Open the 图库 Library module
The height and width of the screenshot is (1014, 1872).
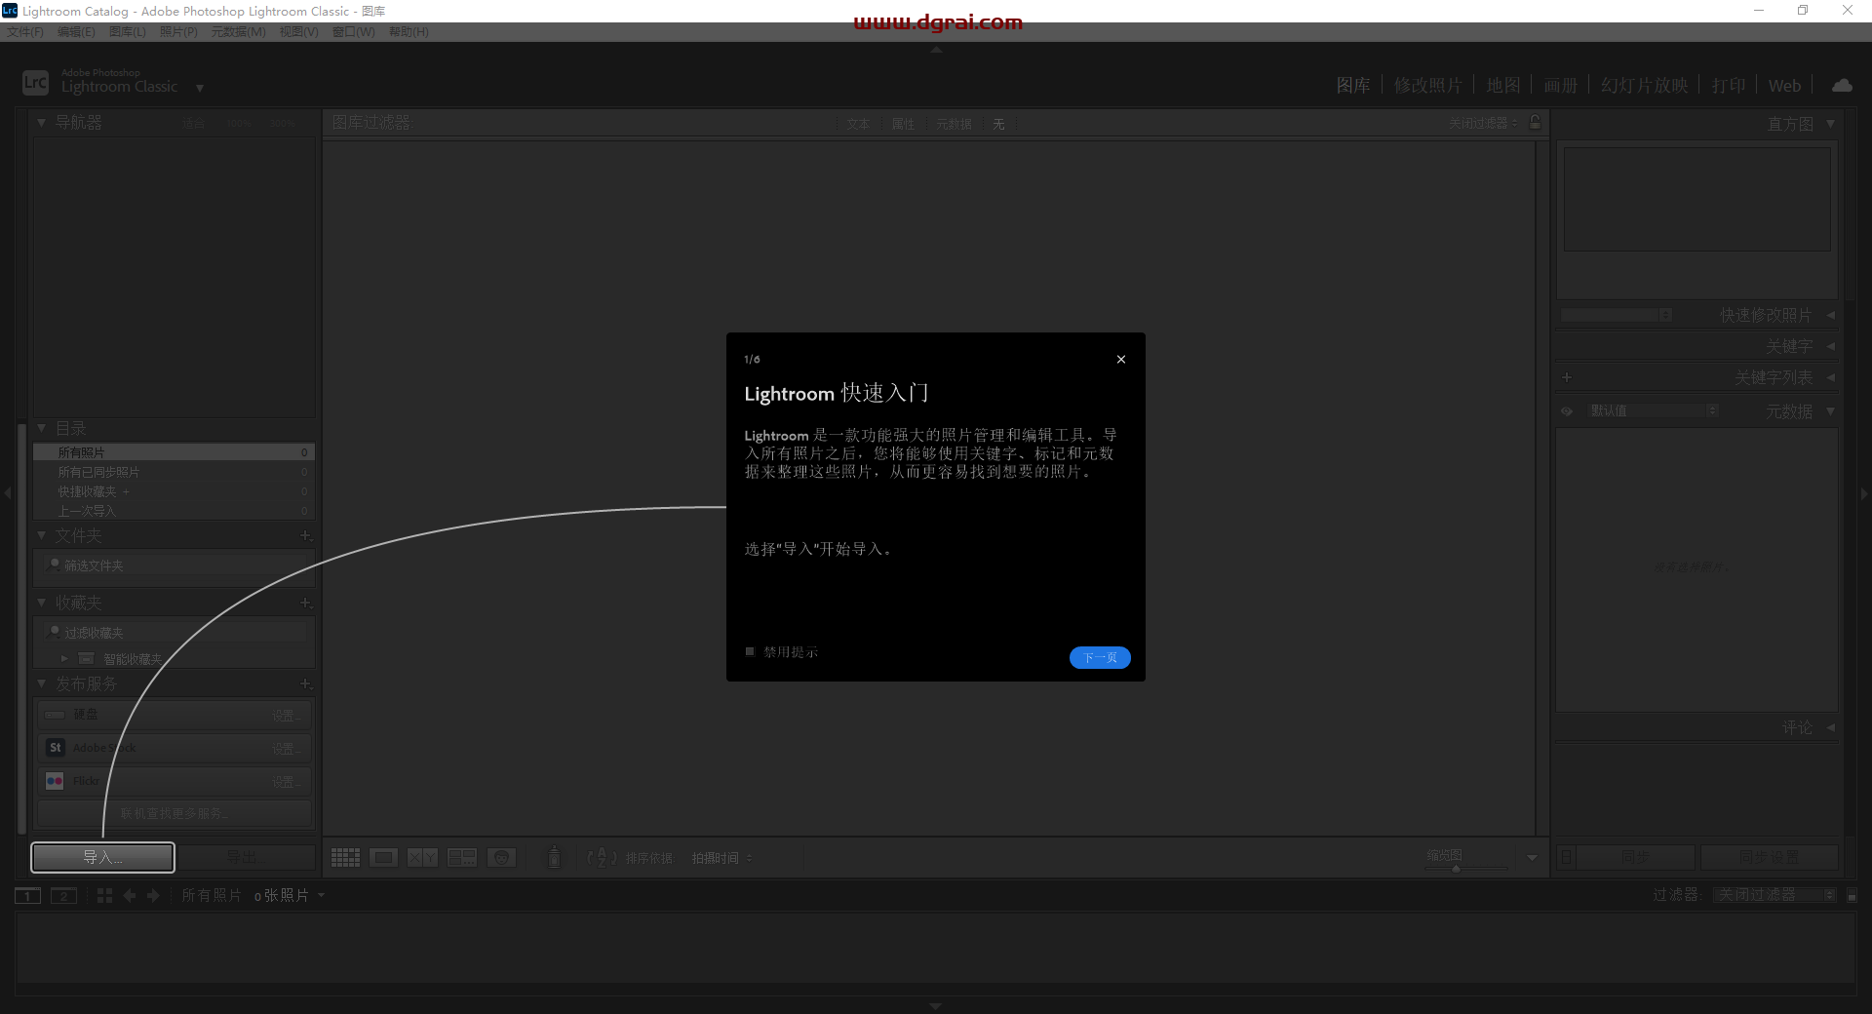click(1353, 86)
